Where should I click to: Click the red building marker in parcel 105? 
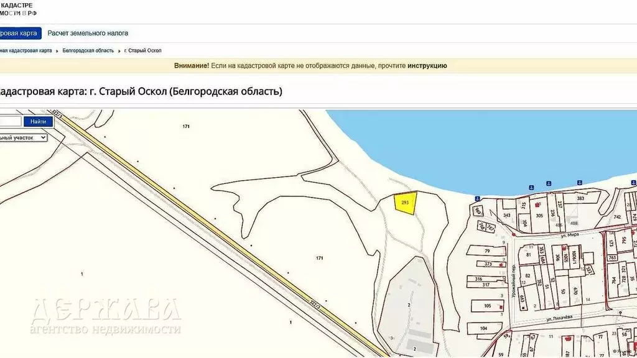501,307
